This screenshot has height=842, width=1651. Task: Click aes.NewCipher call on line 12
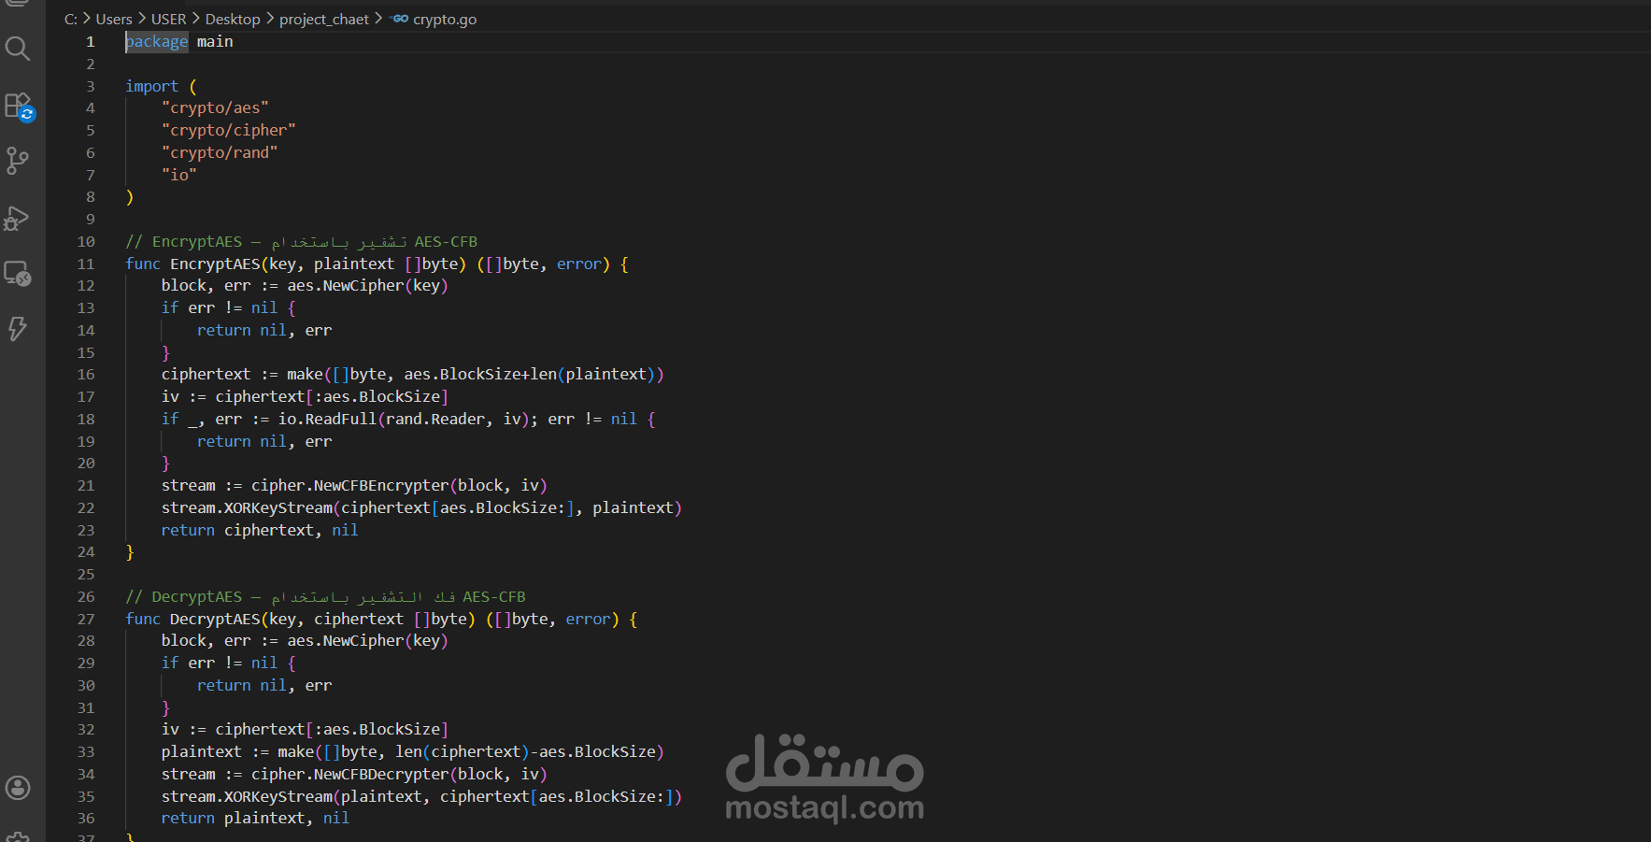pyautogui.click(x=367, y=285)
